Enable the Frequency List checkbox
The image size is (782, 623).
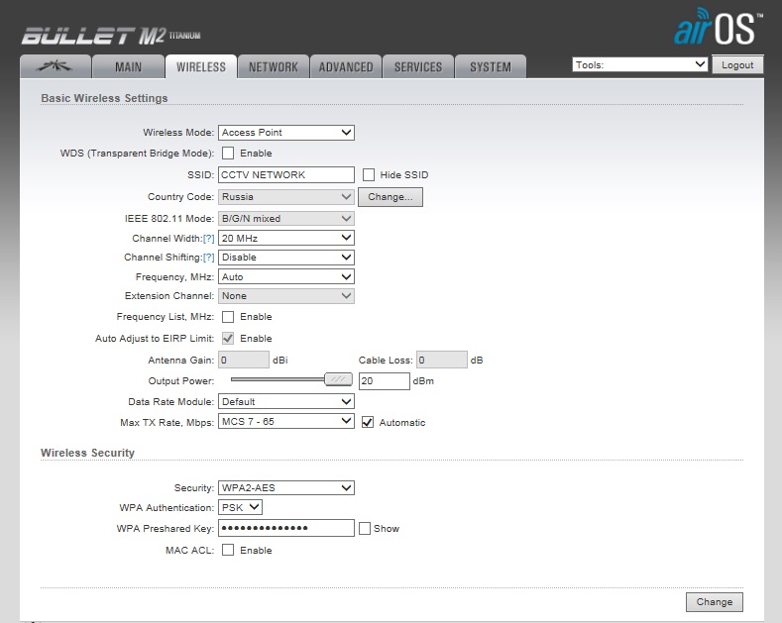click(x=228, y=317)
